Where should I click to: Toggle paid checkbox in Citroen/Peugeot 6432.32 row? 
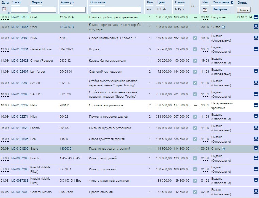tap(195, 61)
